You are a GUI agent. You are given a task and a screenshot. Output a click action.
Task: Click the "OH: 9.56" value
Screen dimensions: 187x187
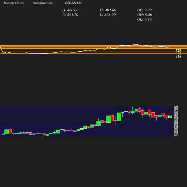[x=145, y=15]
